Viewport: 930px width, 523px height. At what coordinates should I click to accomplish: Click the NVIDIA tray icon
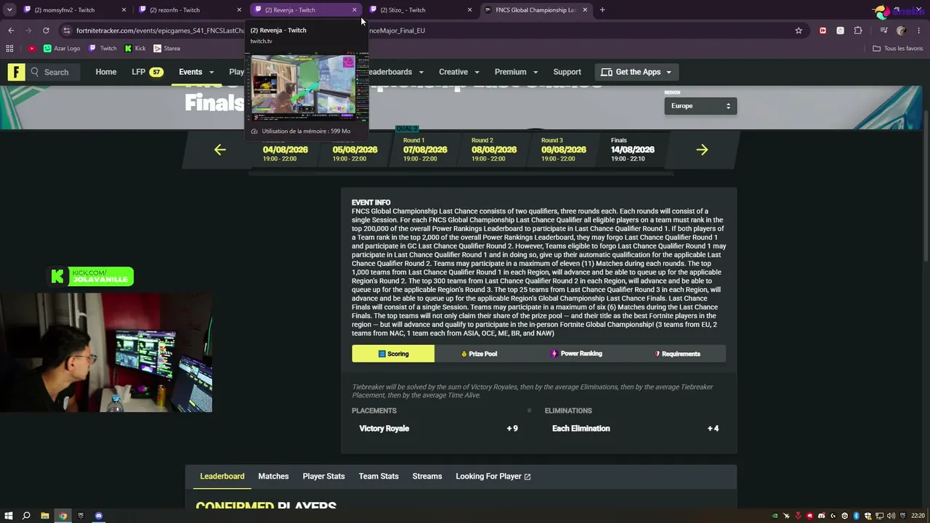pos(775,516)
